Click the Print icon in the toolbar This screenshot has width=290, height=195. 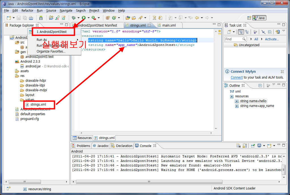pyautogui.click(x=31, y=18)
